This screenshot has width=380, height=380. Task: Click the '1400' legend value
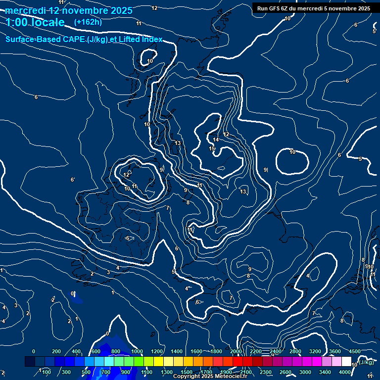point(177,351)
